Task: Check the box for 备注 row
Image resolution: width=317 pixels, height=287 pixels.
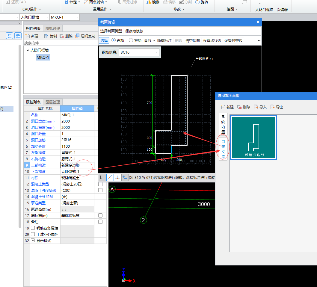Action: [100, 222]
